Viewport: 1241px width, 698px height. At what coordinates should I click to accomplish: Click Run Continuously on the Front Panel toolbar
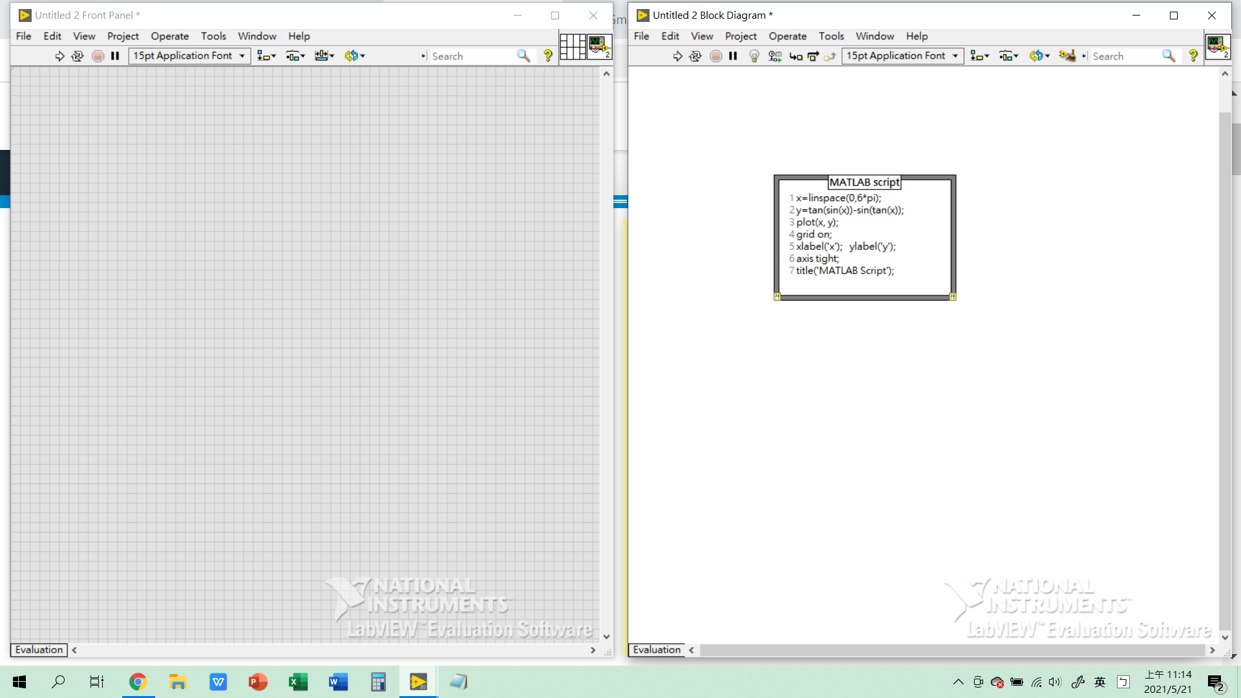point(77,56)
